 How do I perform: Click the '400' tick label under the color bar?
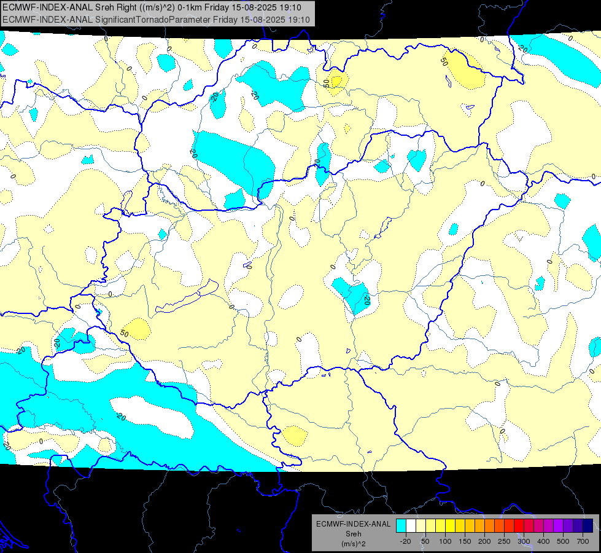(543, 541)
